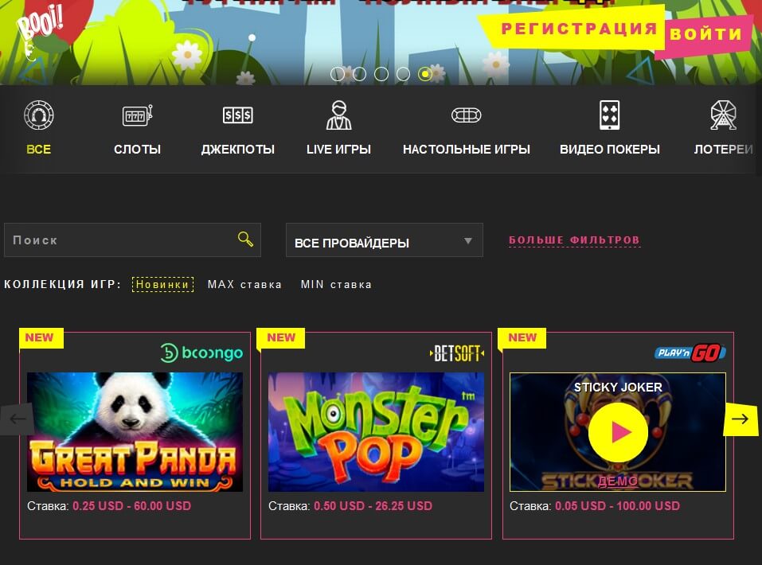The width and height of the screenshot is (762, 565).
Task: Click the search magnifier icon
Action: point(245,239)
